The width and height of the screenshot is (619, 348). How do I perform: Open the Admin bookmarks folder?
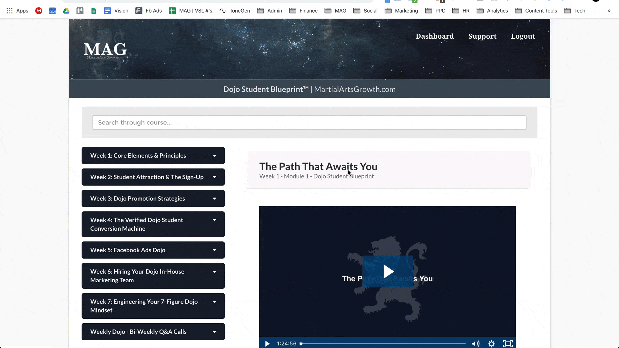[x=270, y=11]
